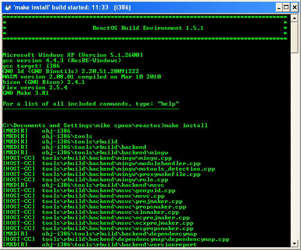This screenshot has width=301, height=250.
Task: Click the 'ReactOS Build Environment 1.5.1' heading
Action: [x=148, y=28]
